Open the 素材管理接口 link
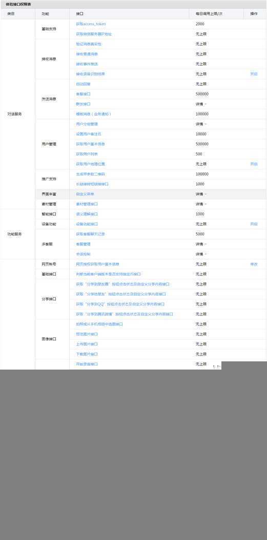This screenshot has width=267, height=540. [87, 204]
